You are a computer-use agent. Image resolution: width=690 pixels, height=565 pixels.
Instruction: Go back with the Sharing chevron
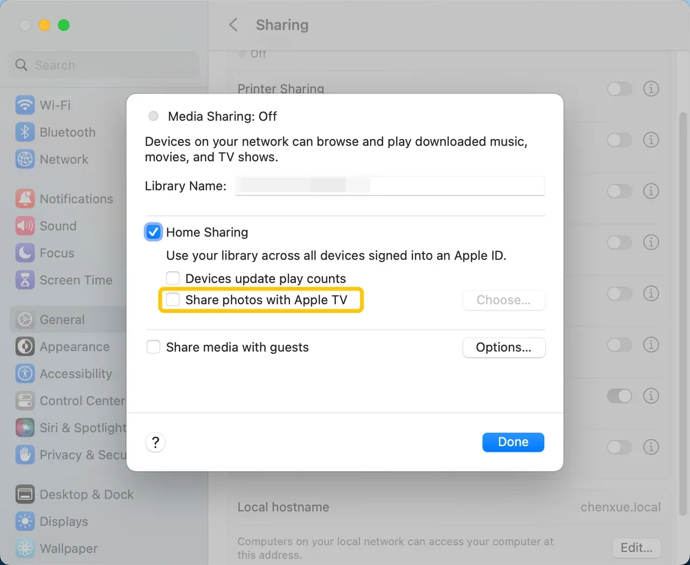click(x=233, y=25)
